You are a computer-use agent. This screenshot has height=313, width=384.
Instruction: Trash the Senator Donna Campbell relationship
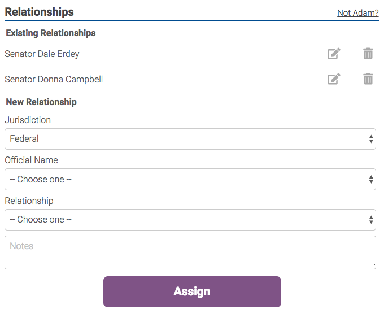(368, 79)
